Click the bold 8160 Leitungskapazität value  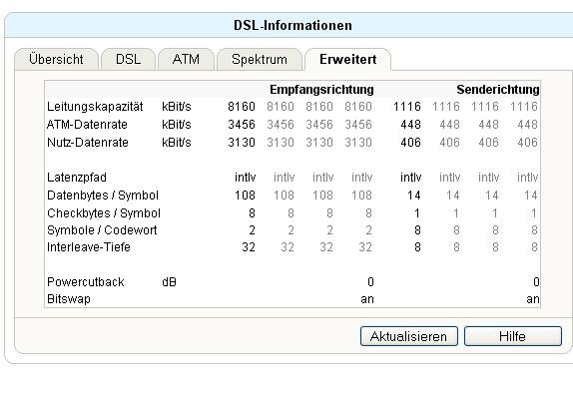[x=242, y=107]
